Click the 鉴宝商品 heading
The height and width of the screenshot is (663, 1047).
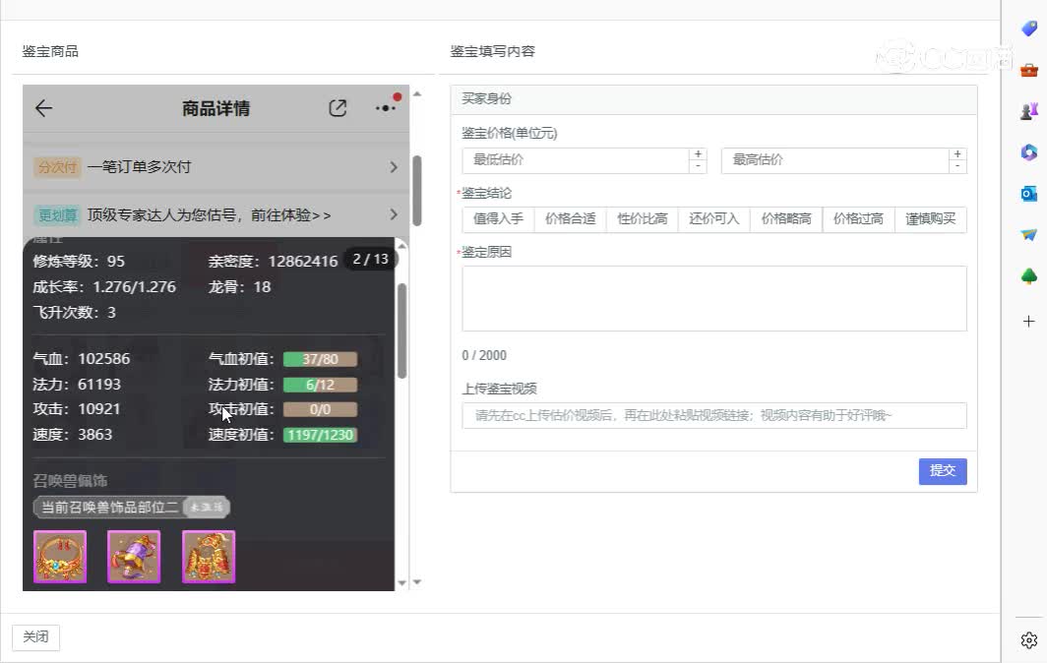click(50, 51)
